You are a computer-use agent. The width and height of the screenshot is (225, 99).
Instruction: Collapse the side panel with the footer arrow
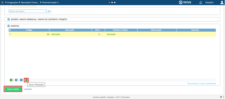click(x=223, y=97)
